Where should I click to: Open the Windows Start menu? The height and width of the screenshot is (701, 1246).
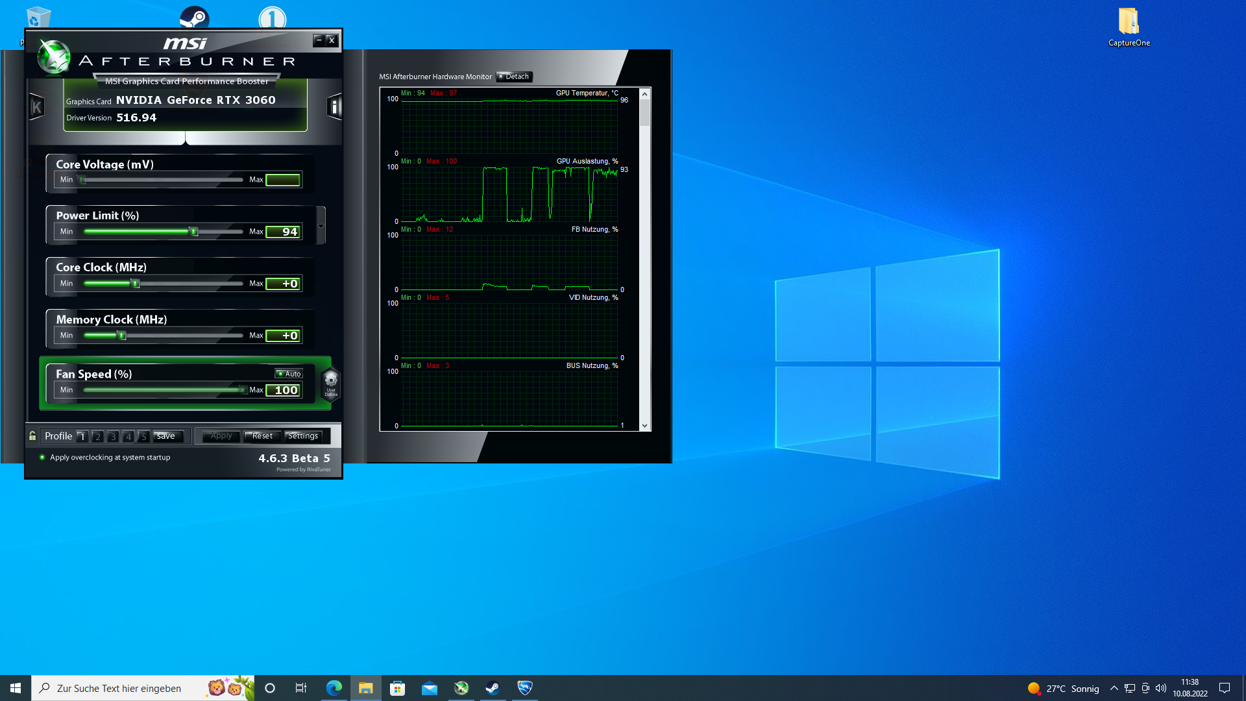(x=16, y=688)
